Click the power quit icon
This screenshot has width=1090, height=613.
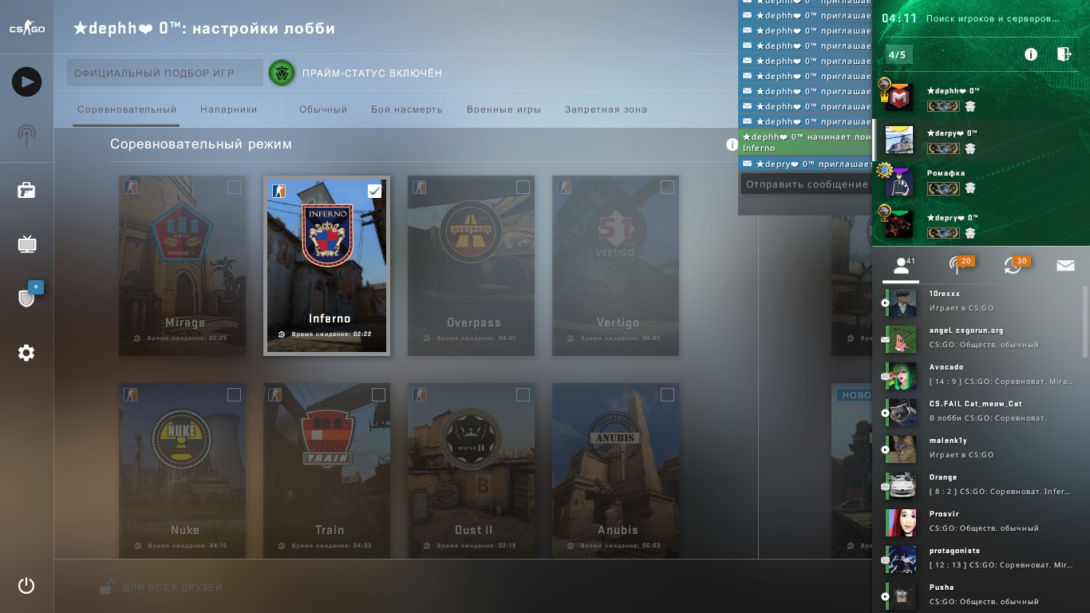26,586
